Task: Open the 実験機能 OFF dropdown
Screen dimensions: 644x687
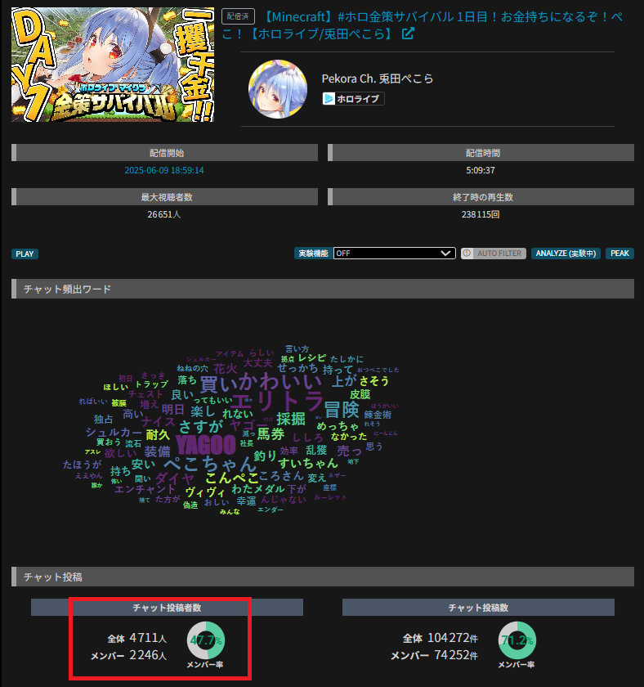Action: pos(395,254)
